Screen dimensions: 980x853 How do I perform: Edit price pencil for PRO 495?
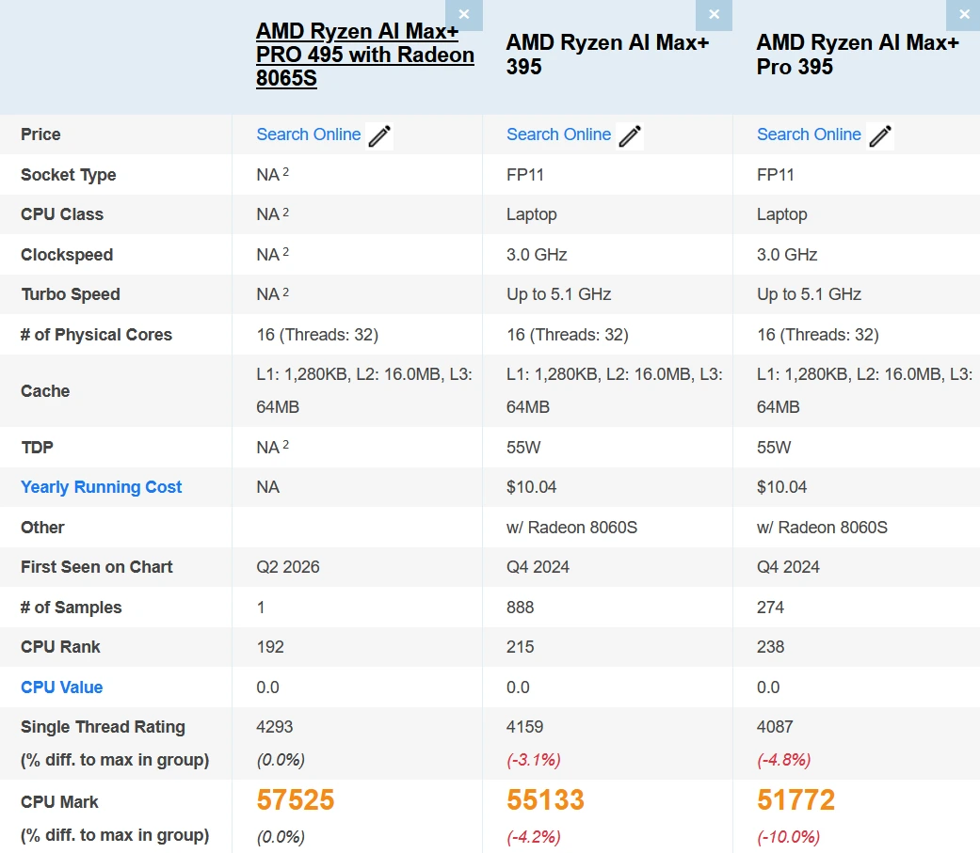click(379, 135)
